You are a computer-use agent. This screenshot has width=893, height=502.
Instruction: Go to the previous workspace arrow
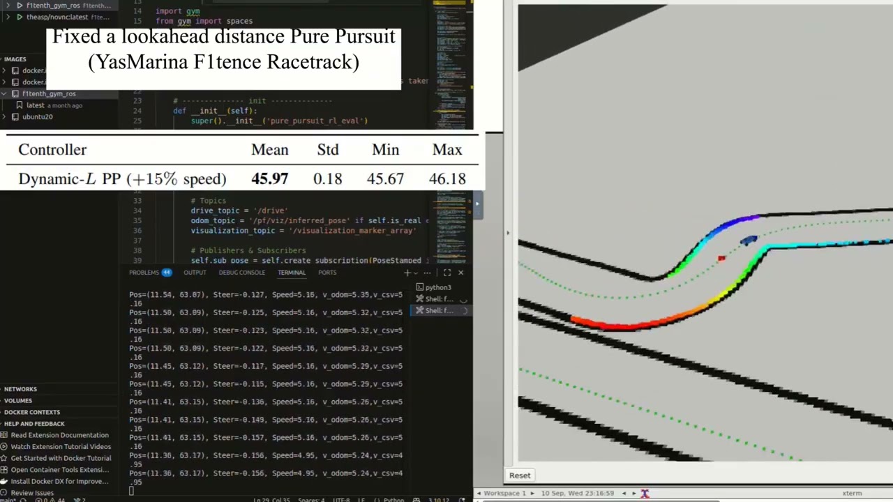(x=479, y=493)
